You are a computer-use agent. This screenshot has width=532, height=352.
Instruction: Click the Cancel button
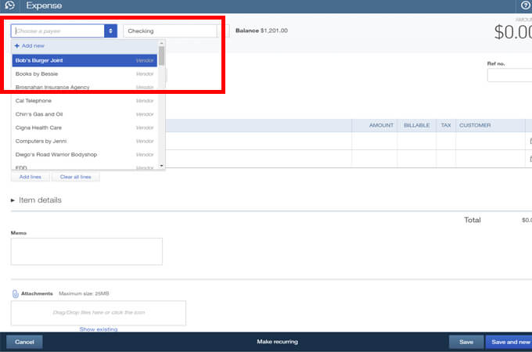point(24,342)
